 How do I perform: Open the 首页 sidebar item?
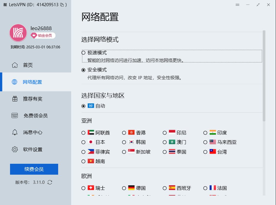(x=28, y=65)
